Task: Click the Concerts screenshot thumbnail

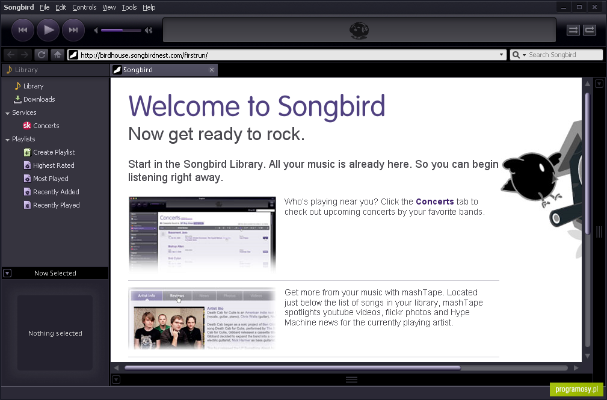Action: [x=202, y=234]
